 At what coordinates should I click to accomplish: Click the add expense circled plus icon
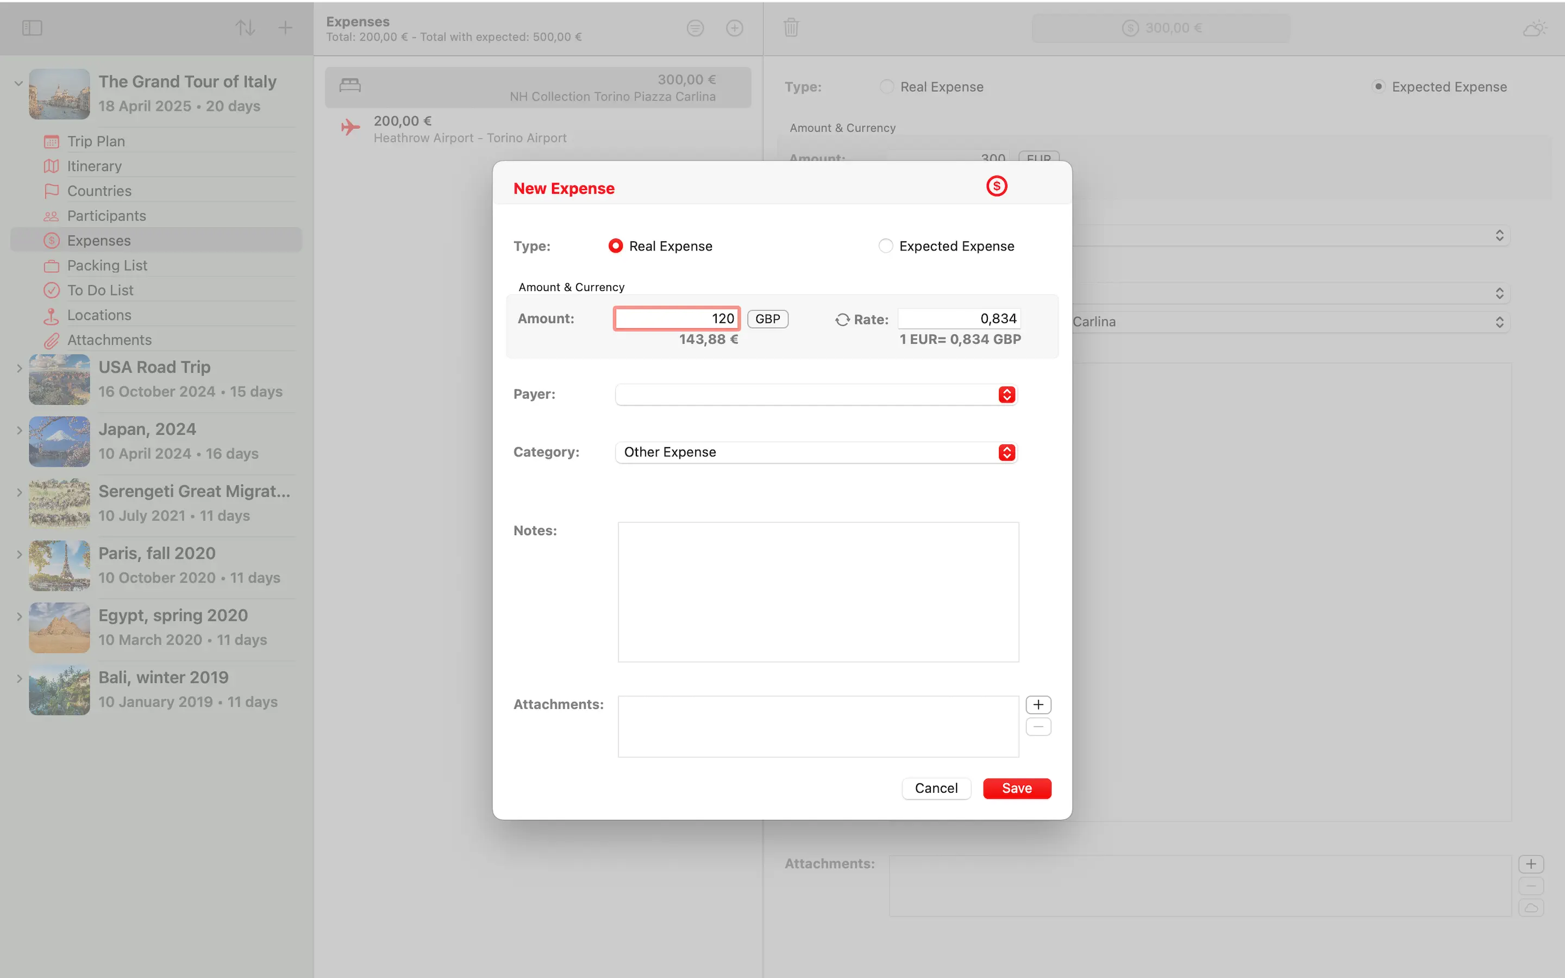click(734, 28)
